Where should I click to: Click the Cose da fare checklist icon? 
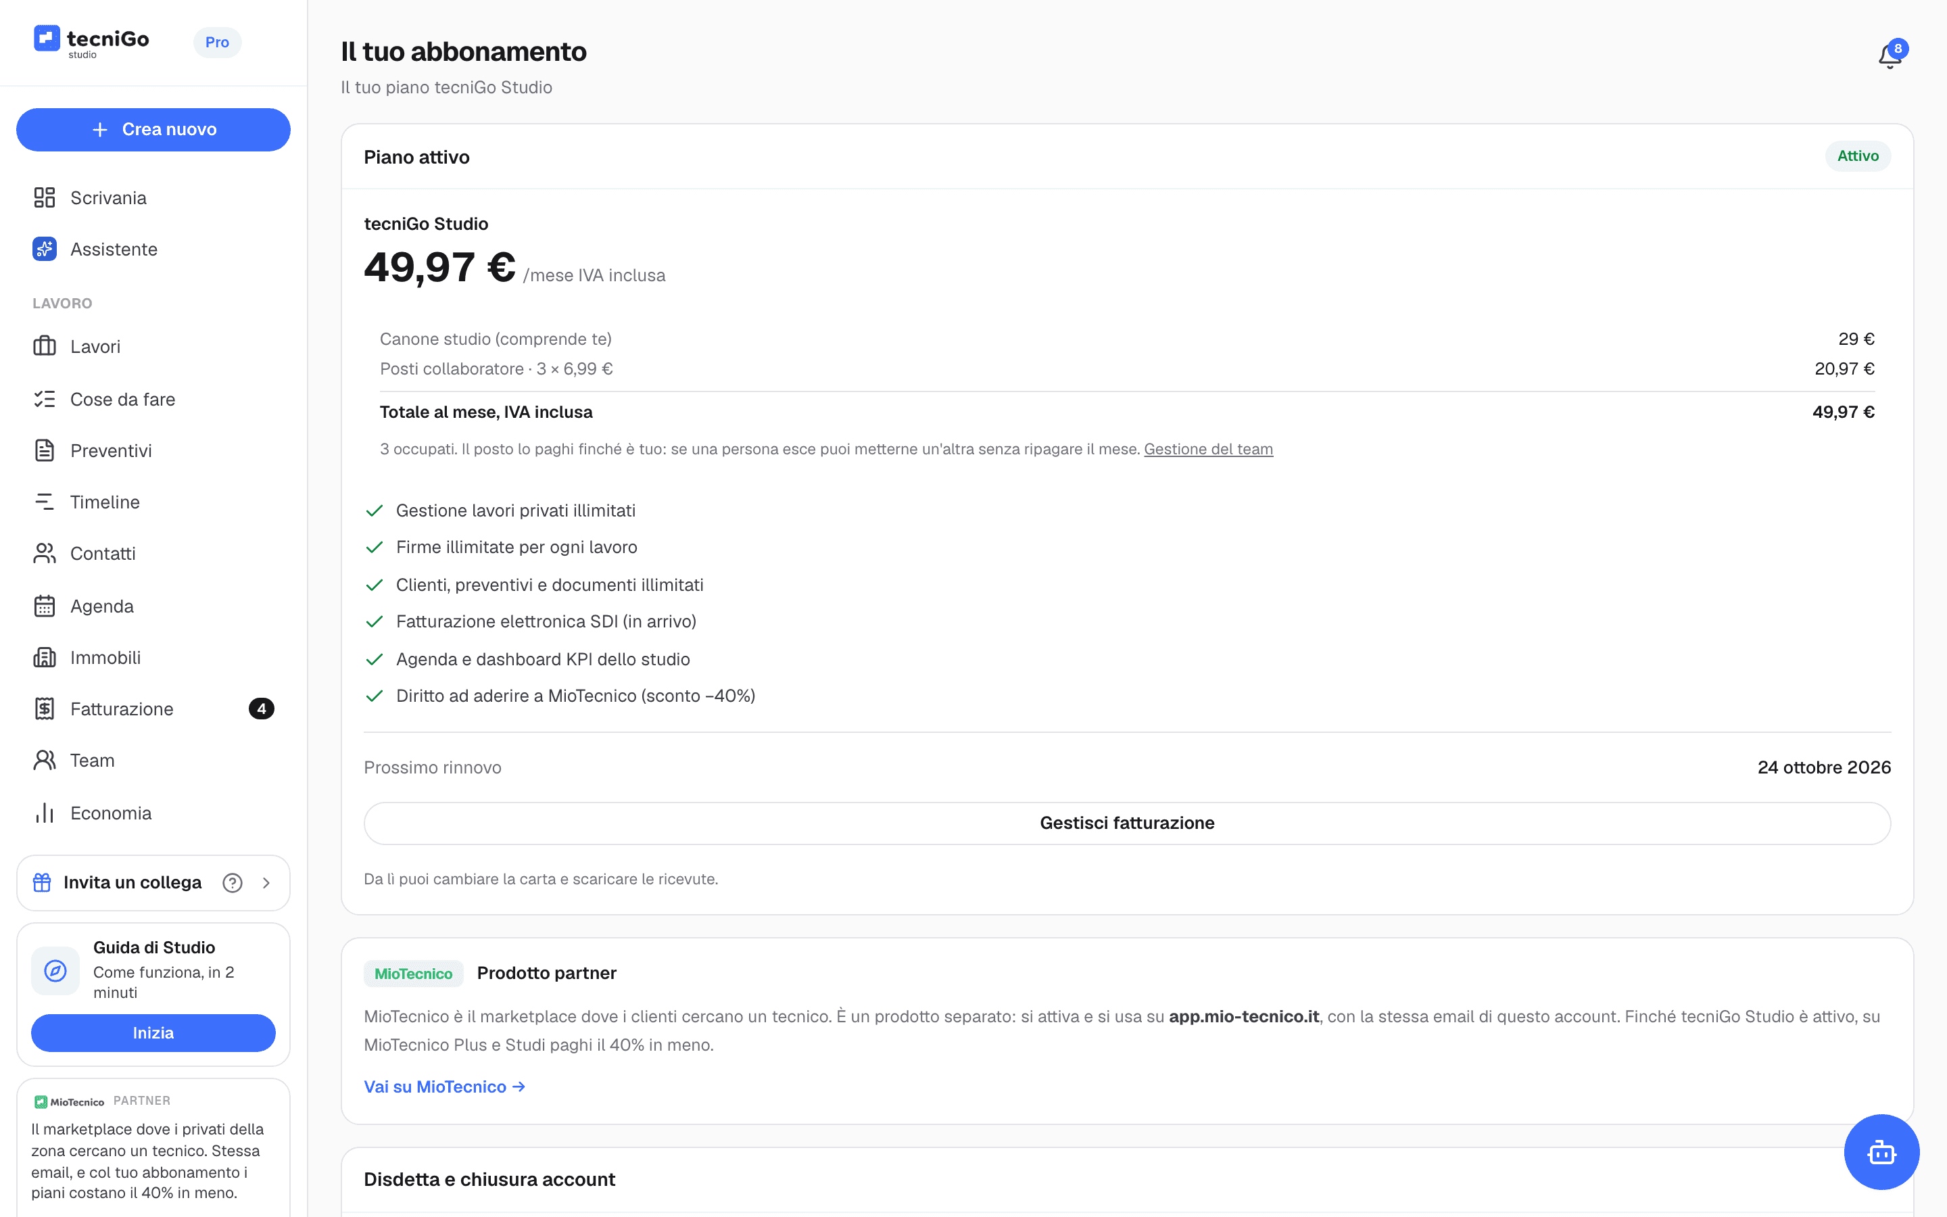[44, 399]
